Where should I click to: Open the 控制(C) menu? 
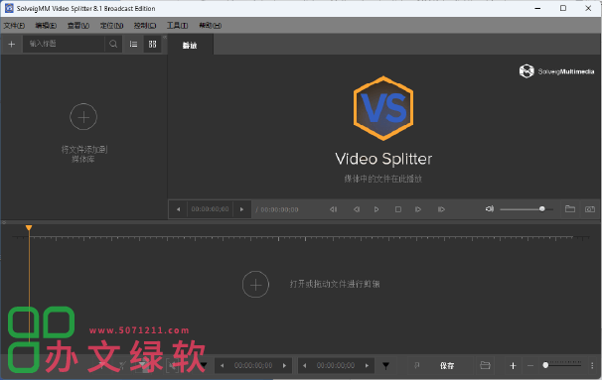[145, 26]
